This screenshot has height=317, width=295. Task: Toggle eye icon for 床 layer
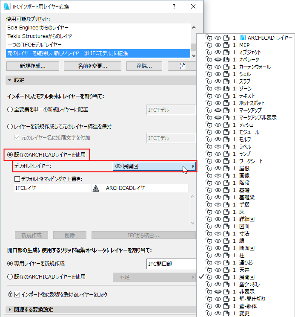point(218,212)
